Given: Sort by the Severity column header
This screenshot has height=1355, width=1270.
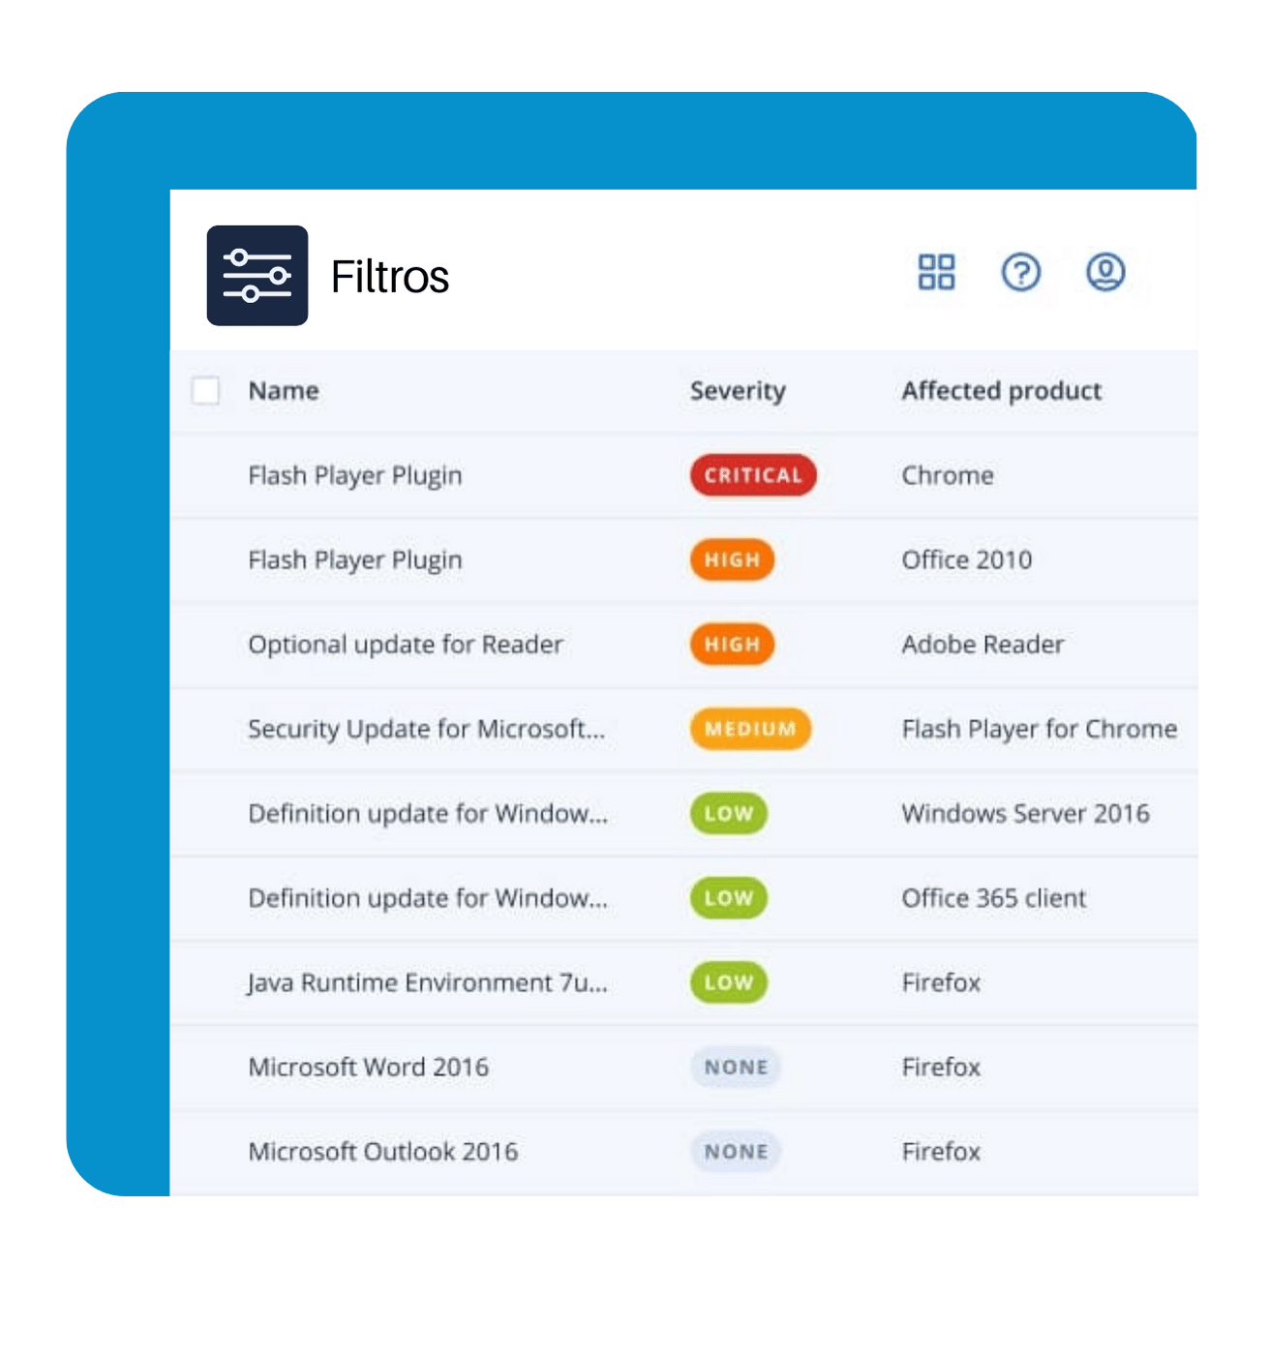Looking at the screenshot, I should click(738, 391).
